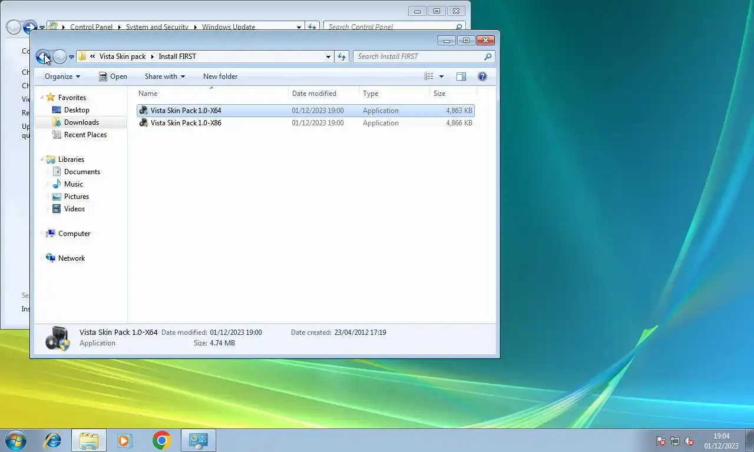Expand the Videos library node
The height and width of the screenshot is (452, 754).
(x=48, y=209)
